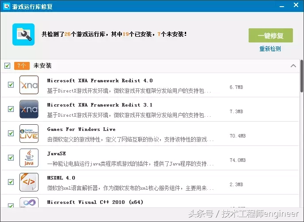Click the 2.3MB size value
This screenshot has width=304, height=222.
(x=236, y=184)
